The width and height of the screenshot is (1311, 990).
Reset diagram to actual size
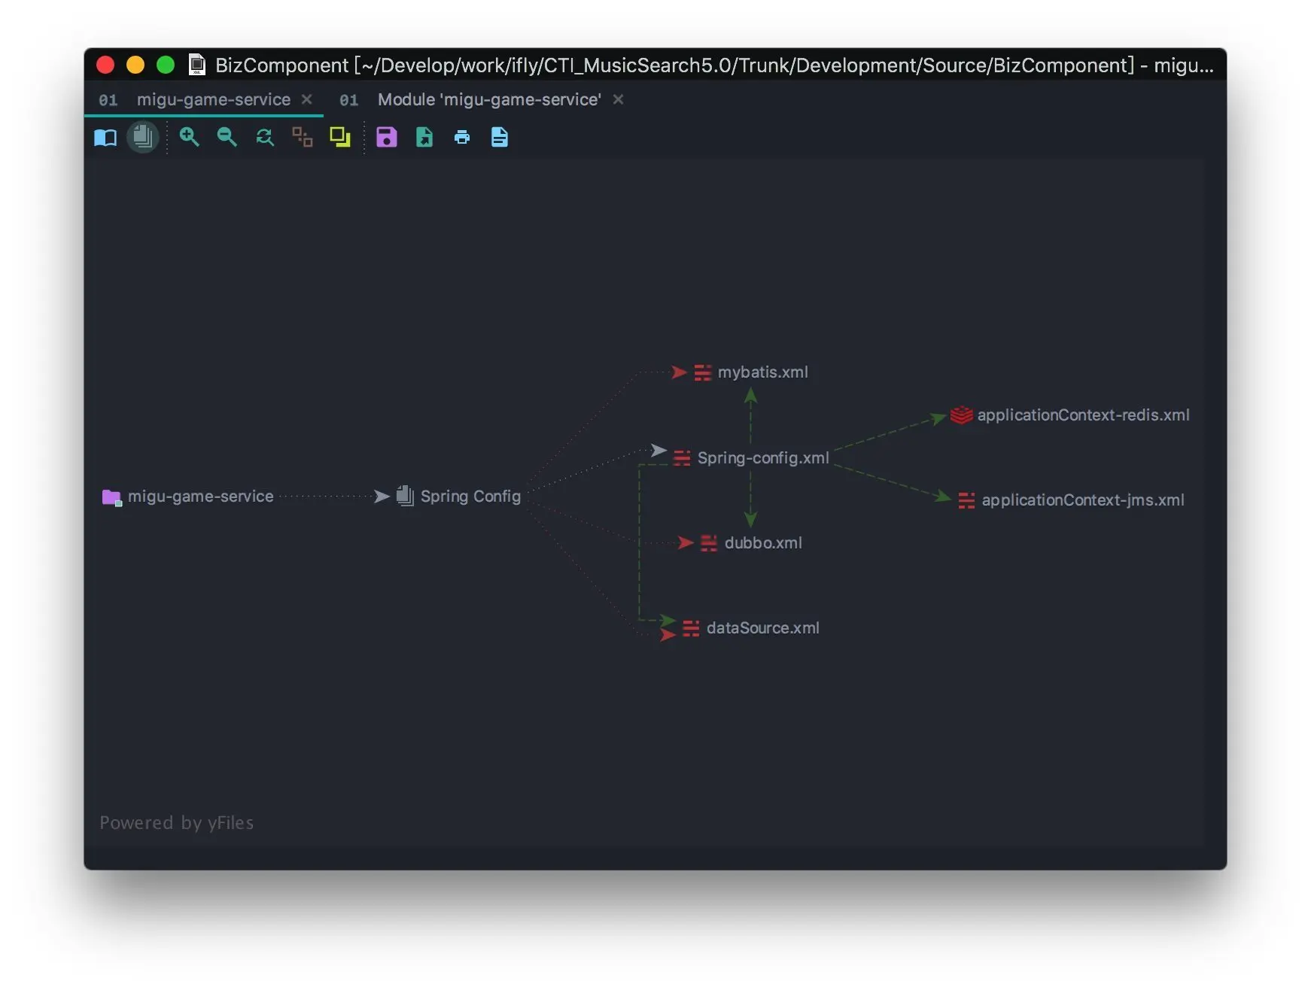(265, 138)
